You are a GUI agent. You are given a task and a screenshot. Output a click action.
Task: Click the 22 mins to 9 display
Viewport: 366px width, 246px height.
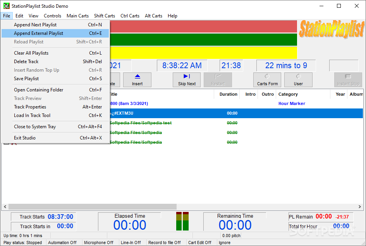pos(286,65)
